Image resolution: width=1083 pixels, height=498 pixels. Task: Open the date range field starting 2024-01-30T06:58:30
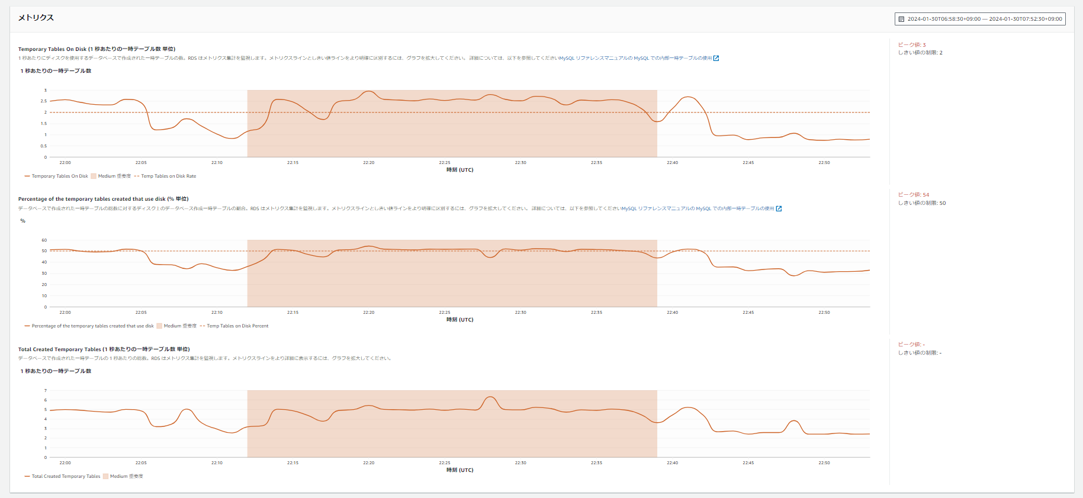click(x=980, y=19)
